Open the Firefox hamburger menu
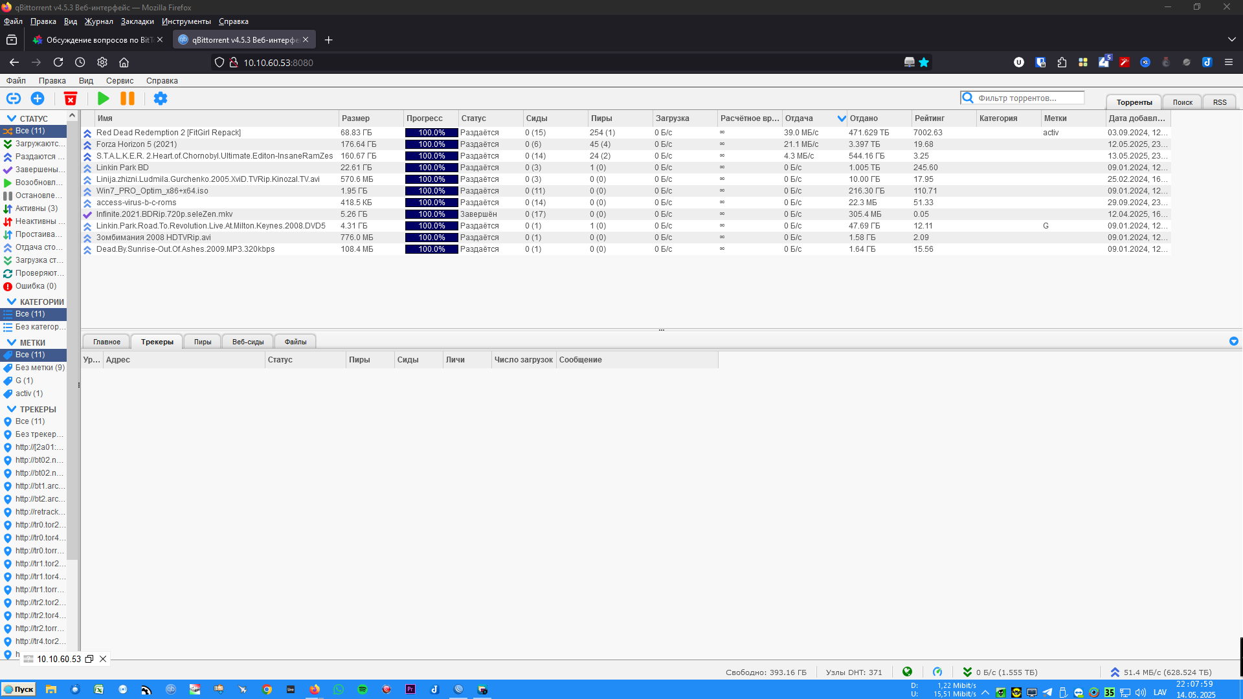The height and width of the screenshot is (699, 1243). click(1228, 62)
